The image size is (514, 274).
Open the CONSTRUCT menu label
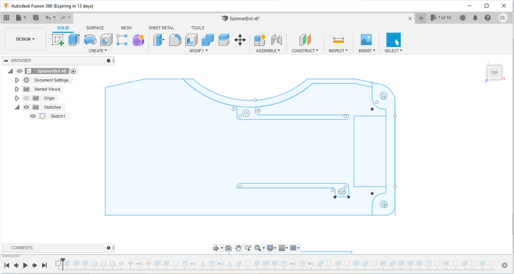tap(305, 51)
